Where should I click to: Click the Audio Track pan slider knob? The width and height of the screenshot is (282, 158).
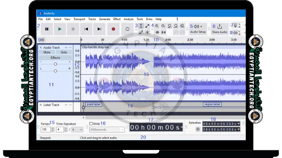click(x=55, y=71)
